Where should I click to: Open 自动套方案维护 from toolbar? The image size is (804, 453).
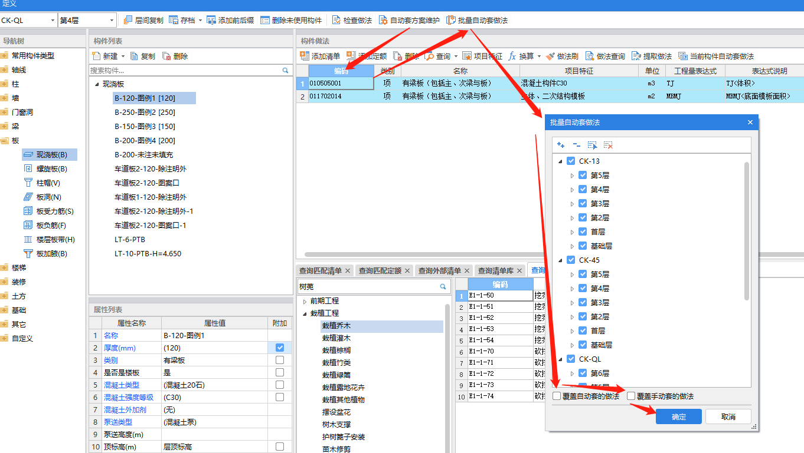pyautogui.click(x=409, y=20)
